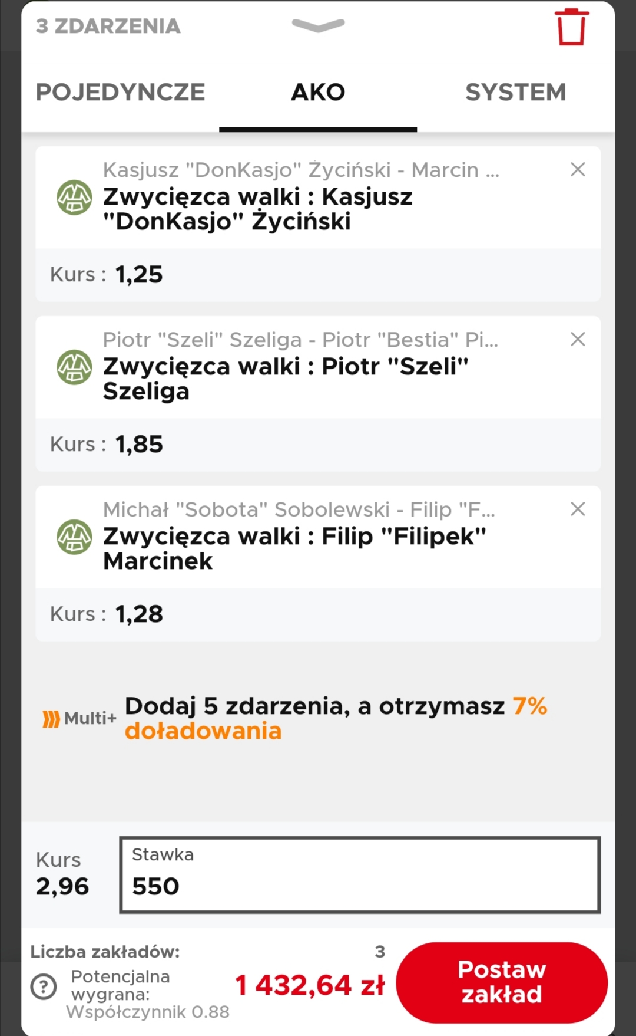Open the Multi+ 7% doładowania promo text
This screenshot has height=1036, width=636.
(336, 718)
